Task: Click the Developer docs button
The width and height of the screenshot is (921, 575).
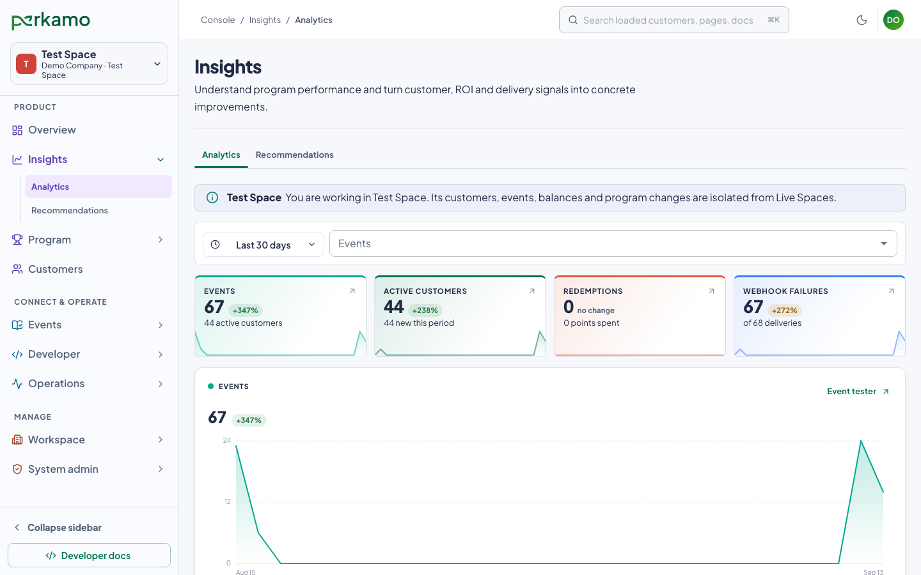Action: tap(89, 555)
